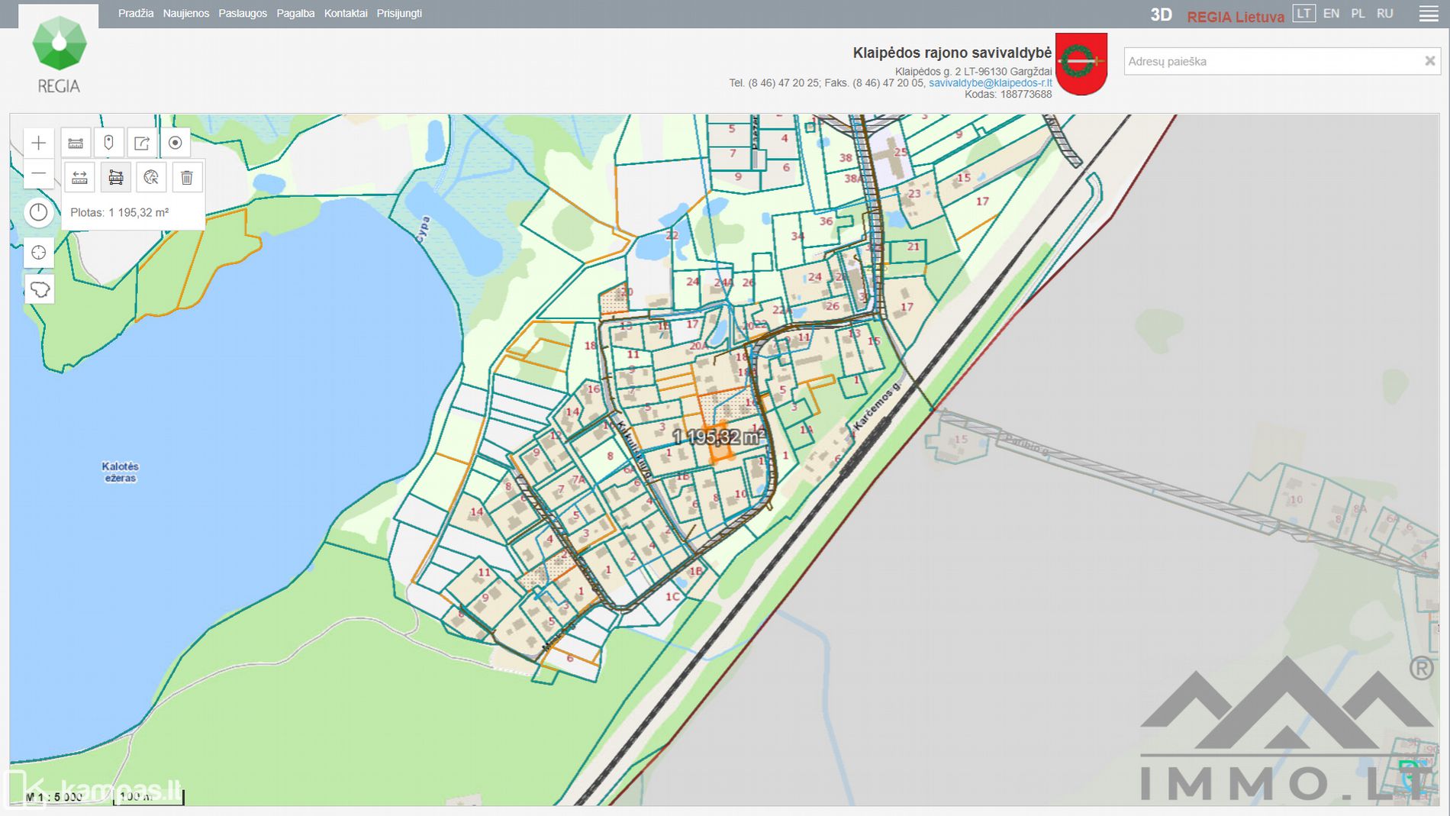Show full Lithuania extent outline icon
The image size is (1450, 816).
(39, 289)
